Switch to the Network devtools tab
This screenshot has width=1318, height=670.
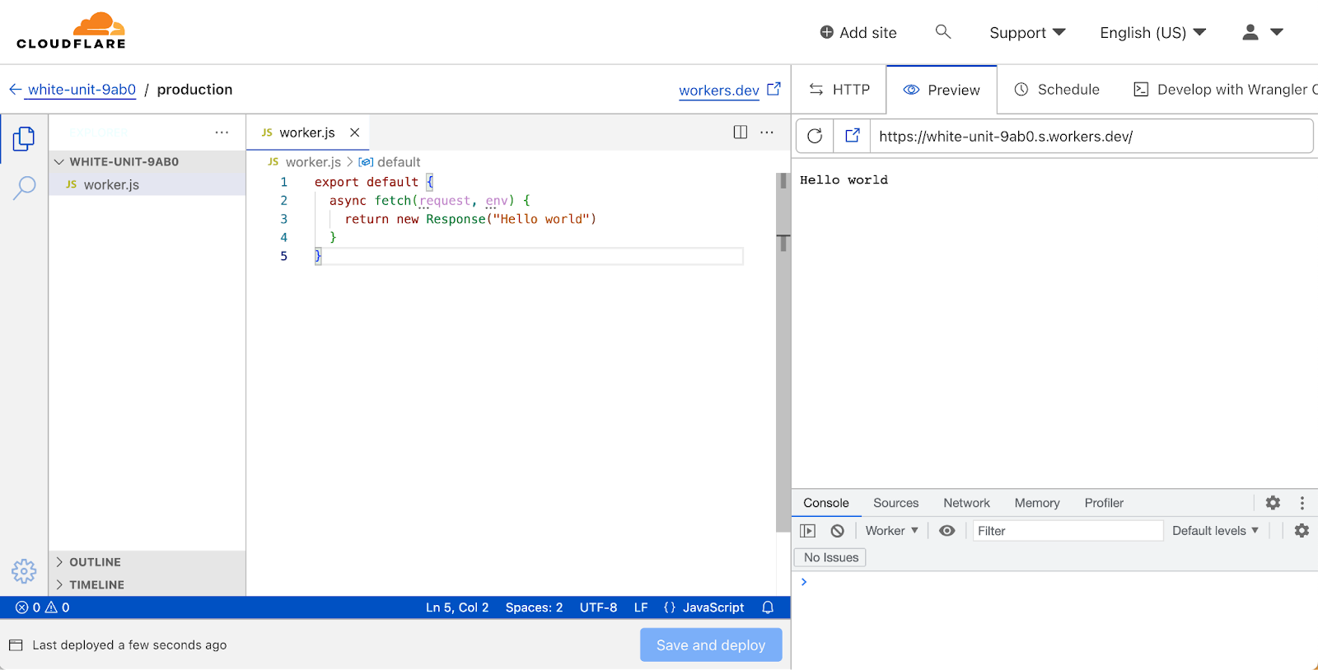pos(966,503)
